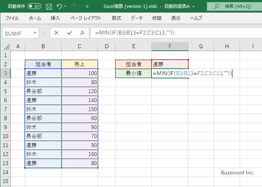Open Customize Quick Access Toolbar arrow
The width and height of the screenshot is (262, 187).
coord(87,7)
